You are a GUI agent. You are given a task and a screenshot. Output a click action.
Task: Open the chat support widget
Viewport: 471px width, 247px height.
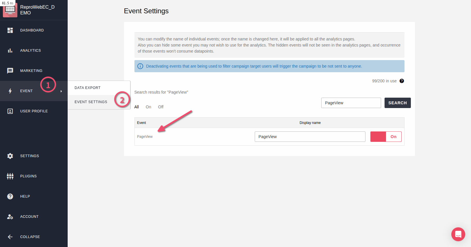coord(458,234)
